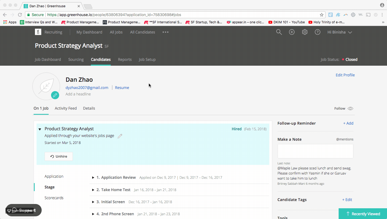Click the browser address bar URL

pos(114,15)
